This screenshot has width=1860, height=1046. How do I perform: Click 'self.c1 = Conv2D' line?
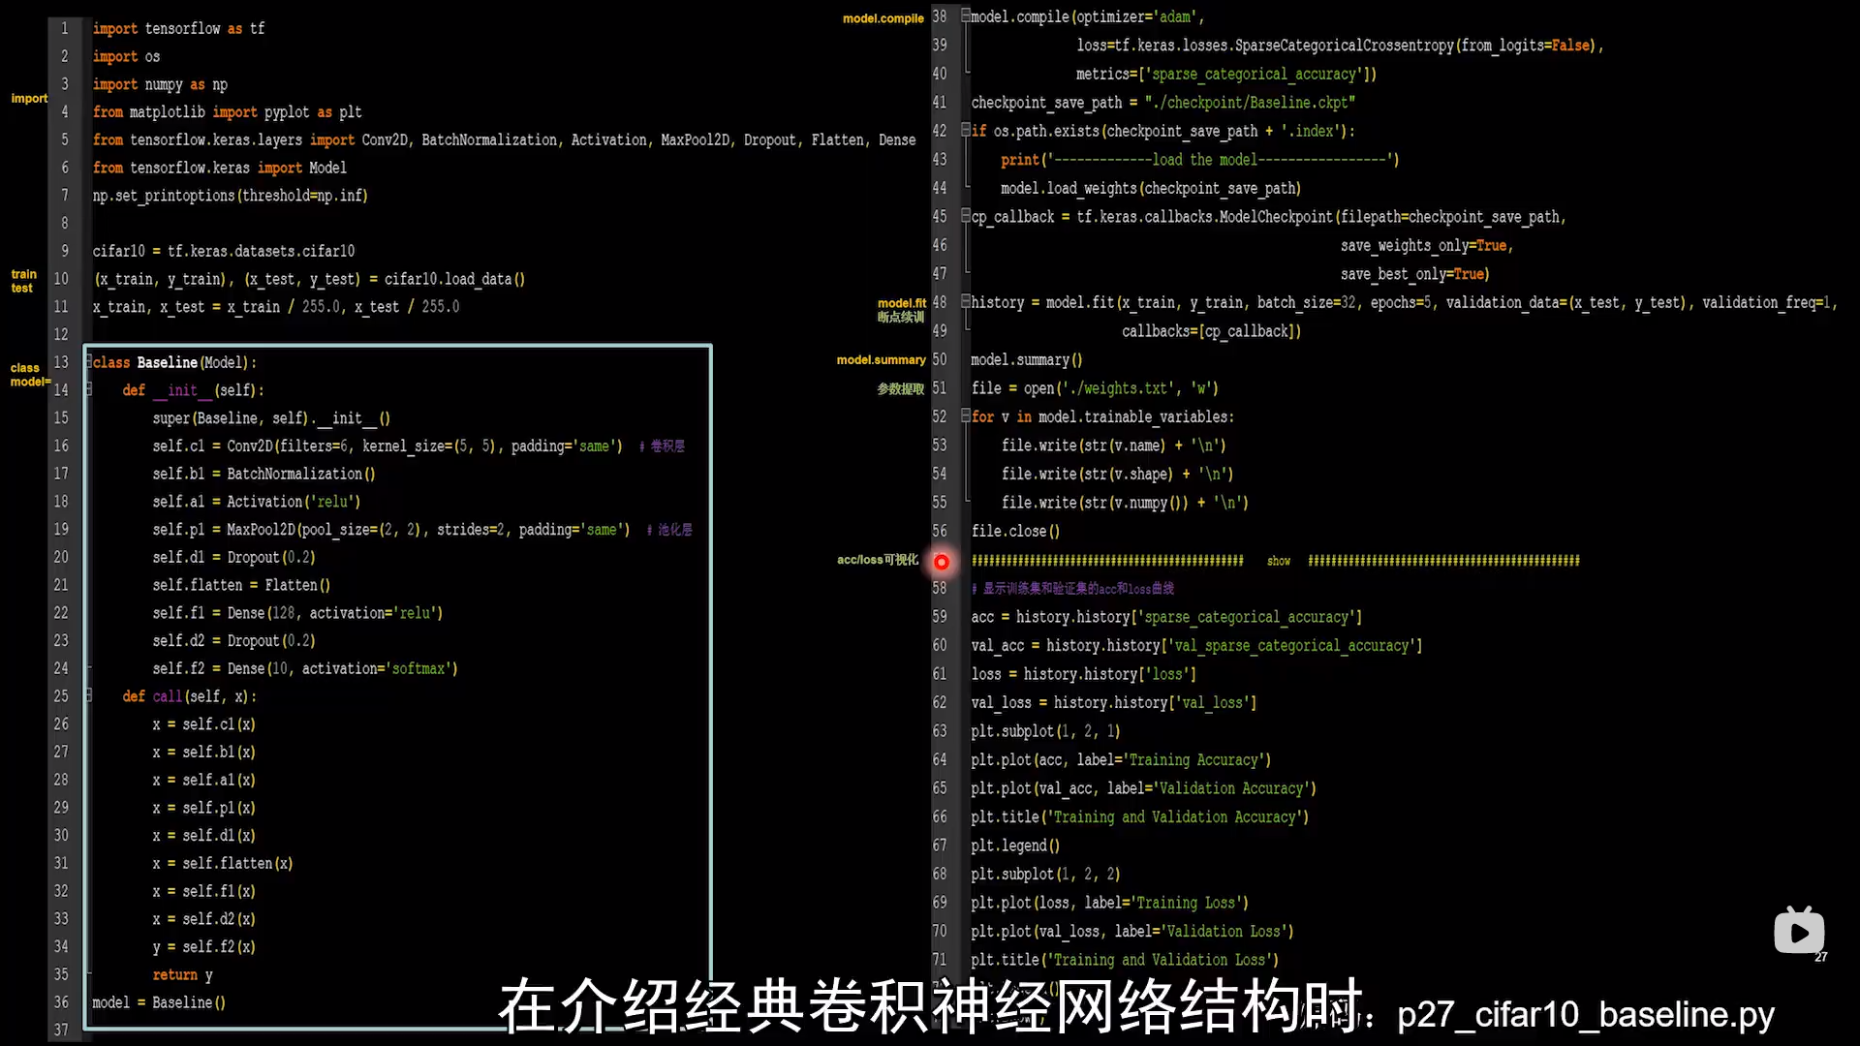(387, 446)
